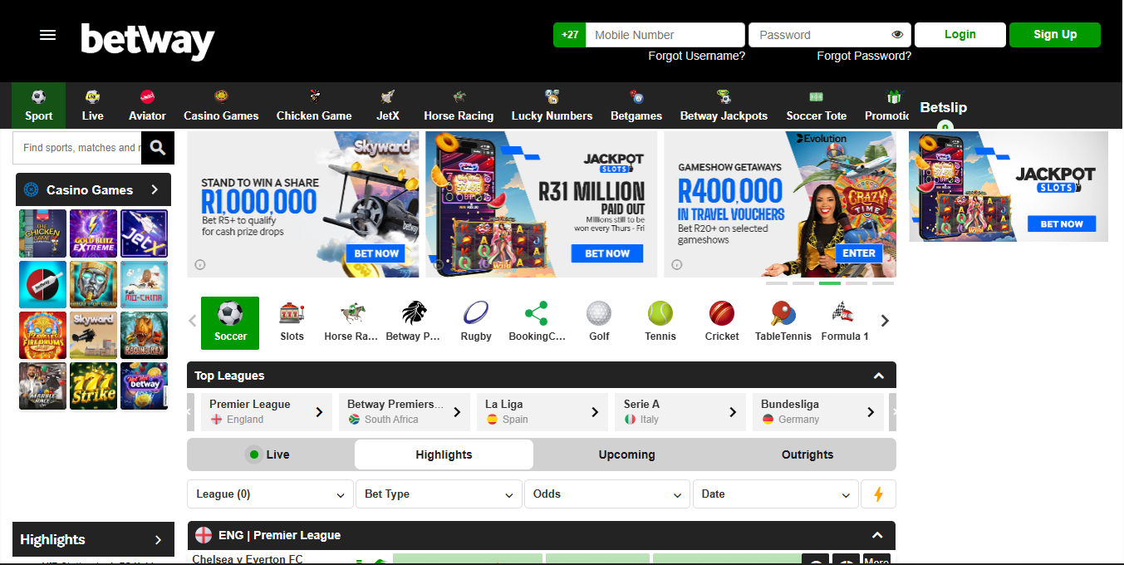Click the green Sign Up button
This screenshot has width=1124, height=565.
click(x=1054, y=35)
